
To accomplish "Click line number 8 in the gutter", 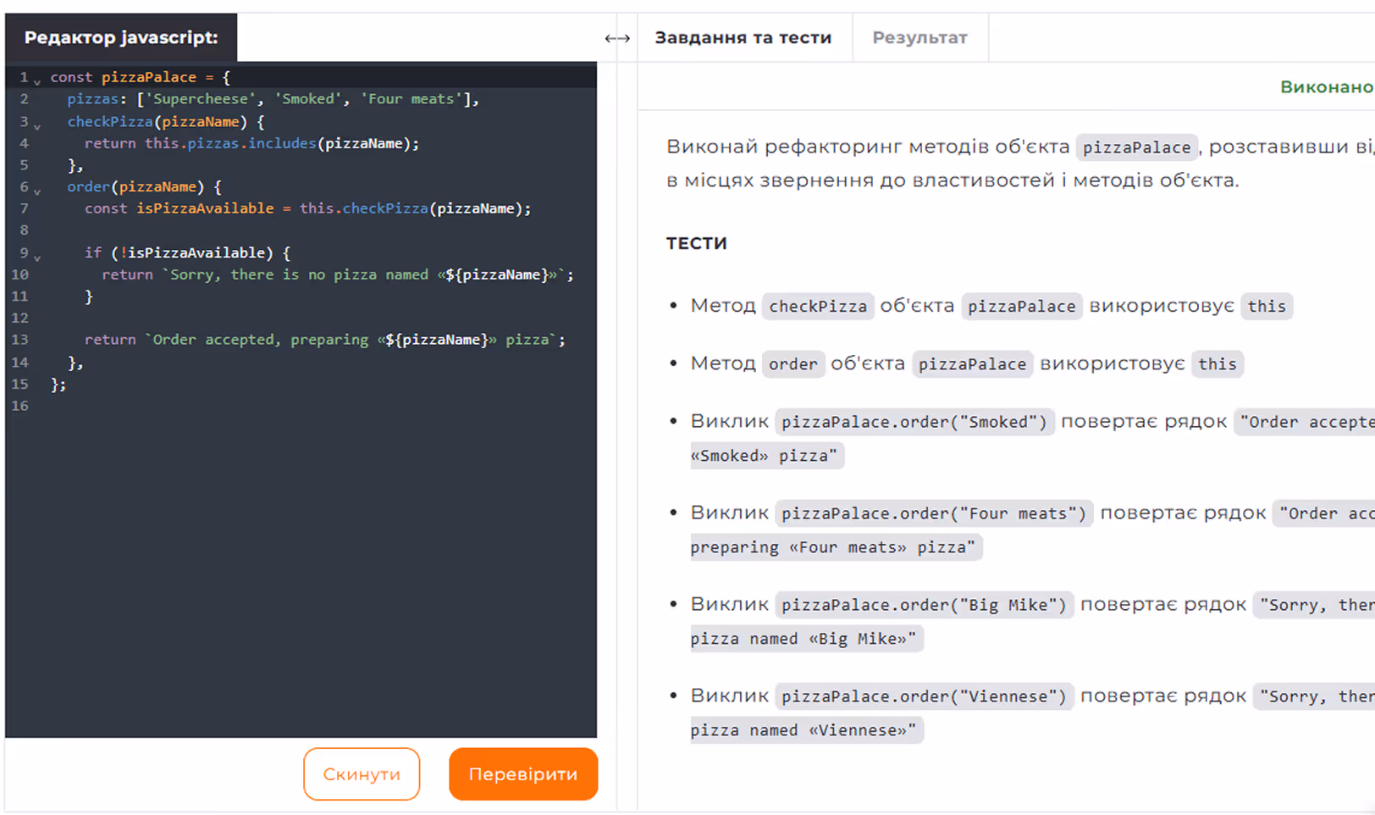I will click(x=24, y=230).
